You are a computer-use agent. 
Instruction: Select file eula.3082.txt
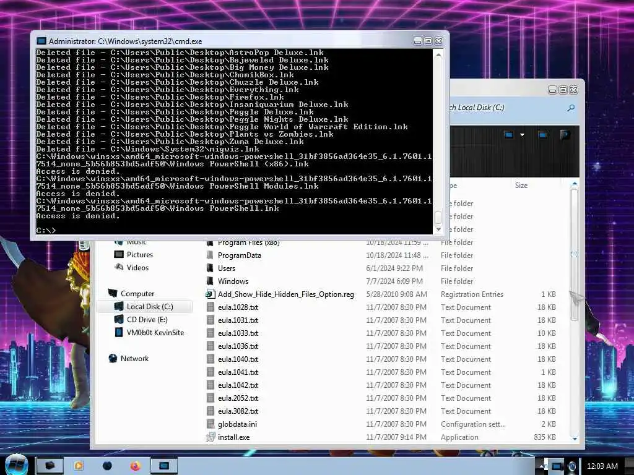(x=238, y=411)
